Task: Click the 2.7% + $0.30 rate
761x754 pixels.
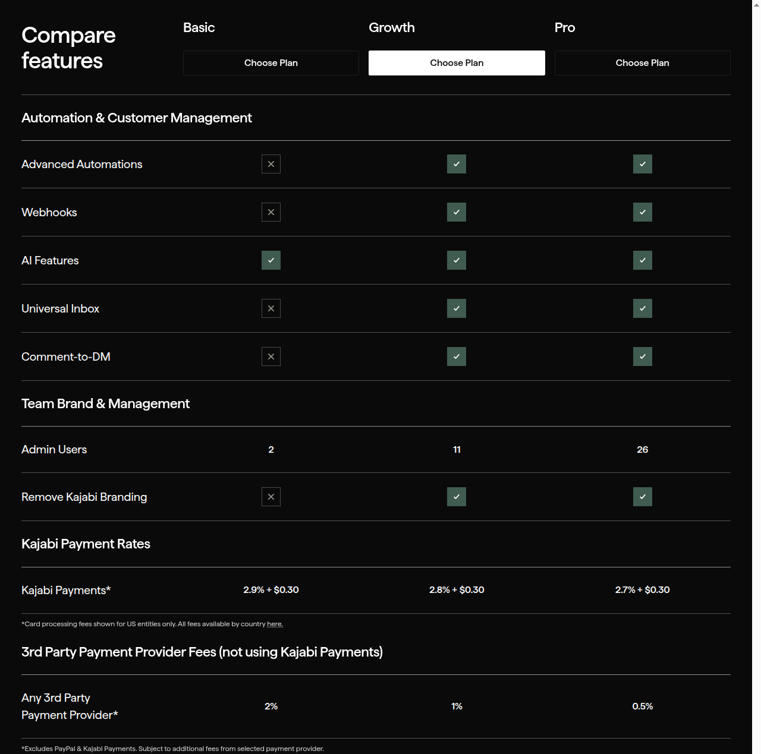Action: point(643,590)
